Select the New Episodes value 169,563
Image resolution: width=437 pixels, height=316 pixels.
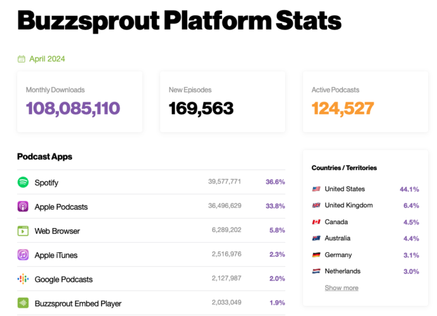[201, 108]
